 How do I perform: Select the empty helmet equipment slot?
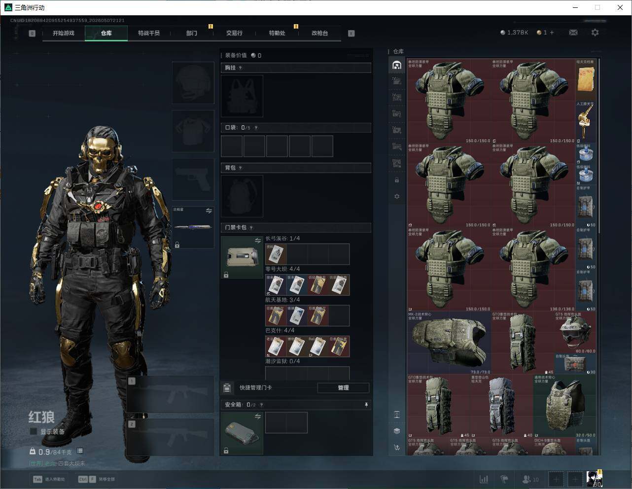click(x=193, y=82)
